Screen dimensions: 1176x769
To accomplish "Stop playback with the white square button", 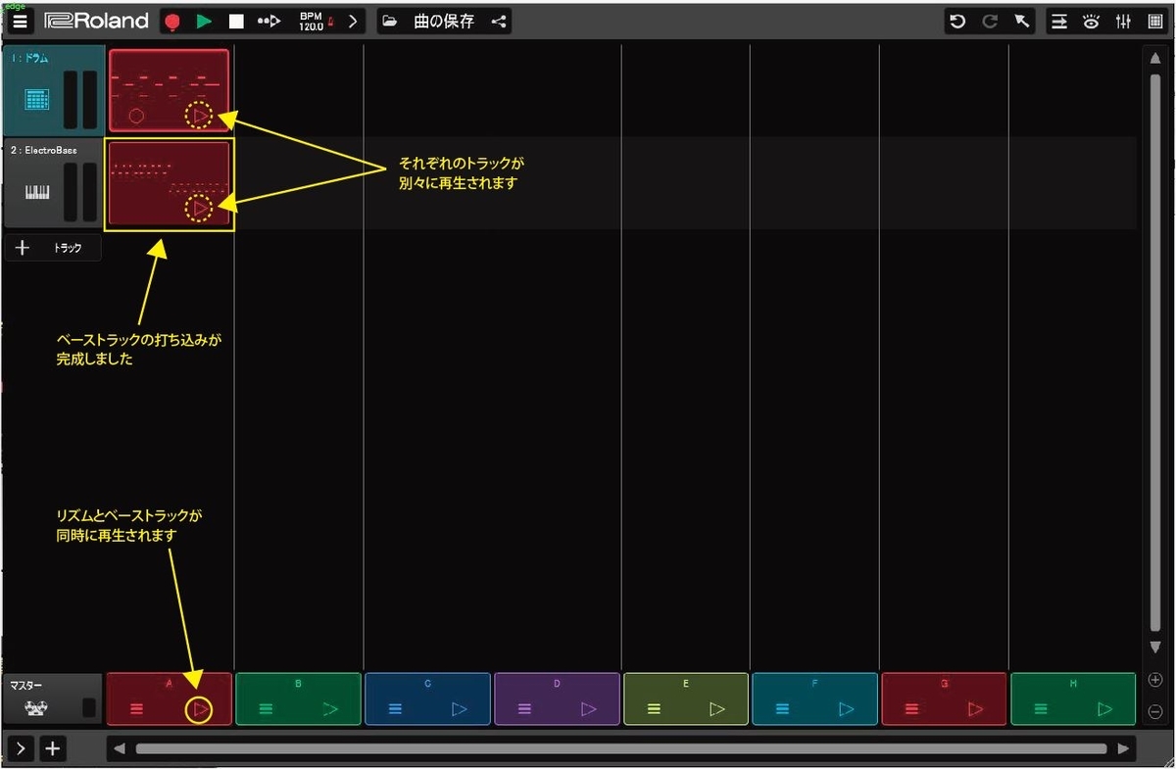I will [x=235, y=22].
